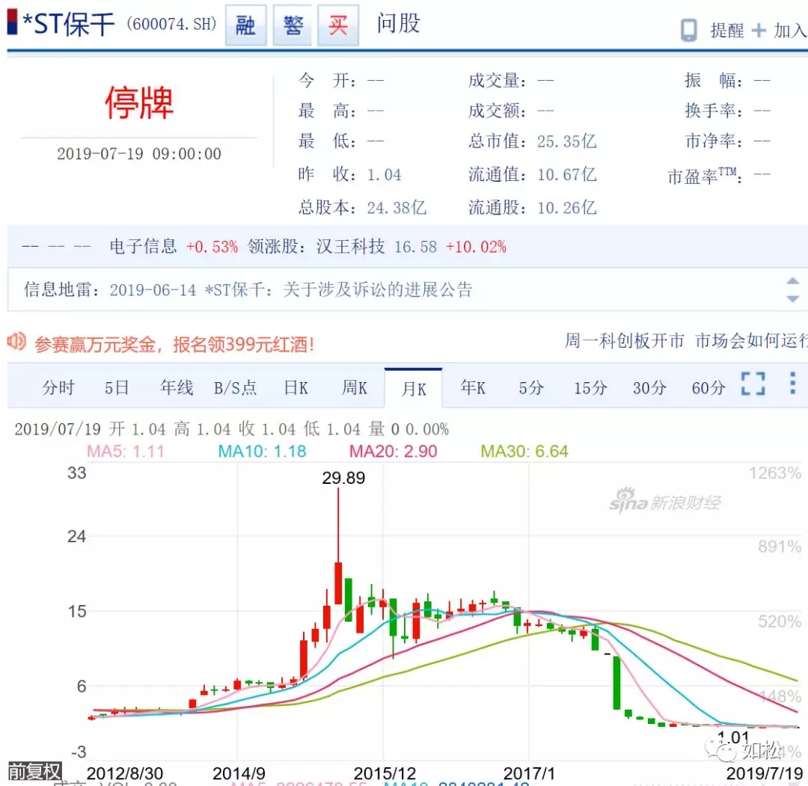Viewport: 808px width, 786px height.
Task: Open the 周一科创板开市 news headline
Action: point(624,341)
